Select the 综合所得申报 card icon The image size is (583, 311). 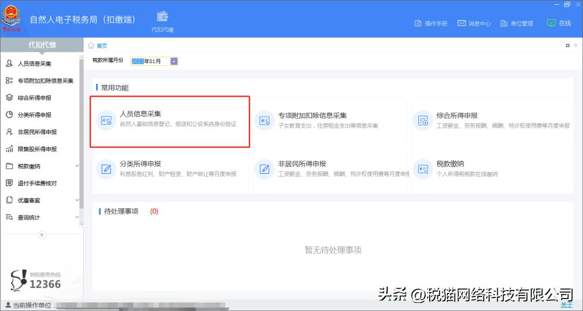pos(423,120)
